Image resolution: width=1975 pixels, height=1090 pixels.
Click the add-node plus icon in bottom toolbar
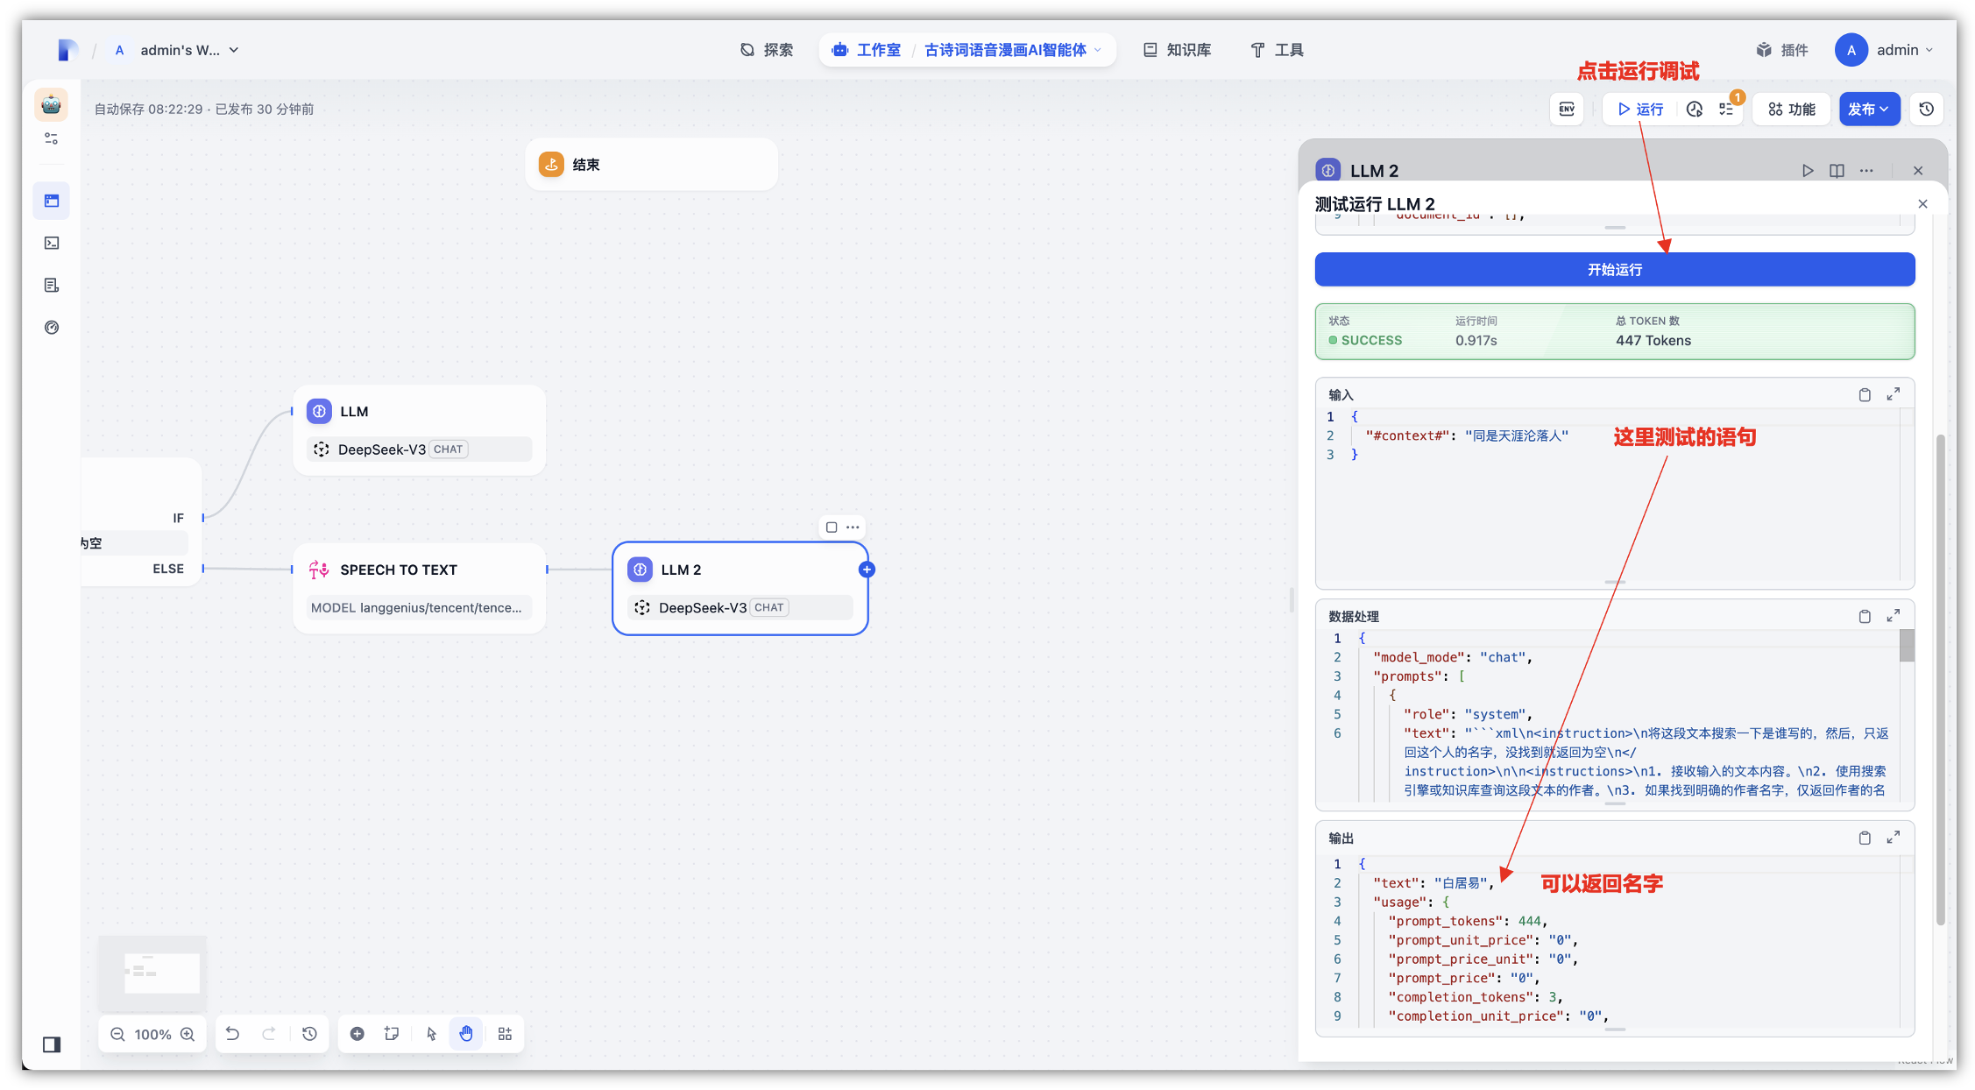(x=357, y=1034)
